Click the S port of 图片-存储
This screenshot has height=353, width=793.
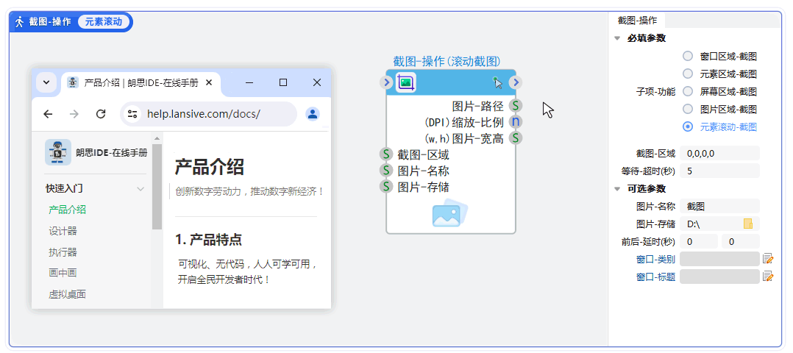(386, 187)
